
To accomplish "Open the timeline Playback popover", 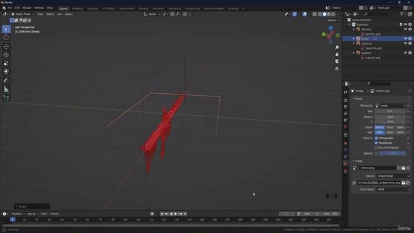I will tap(18, 214).
